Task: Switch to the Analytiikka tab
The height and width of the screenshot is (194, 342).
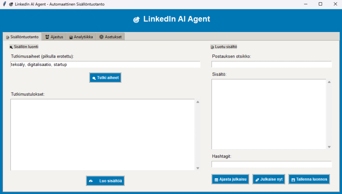Action: [x=81, y=37]
